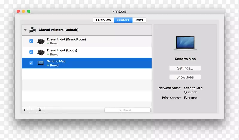This screenshot has width=239, height=140.
Task: Switch to the Overview tab
Action: pyautogui.click(x=103, y=20)
